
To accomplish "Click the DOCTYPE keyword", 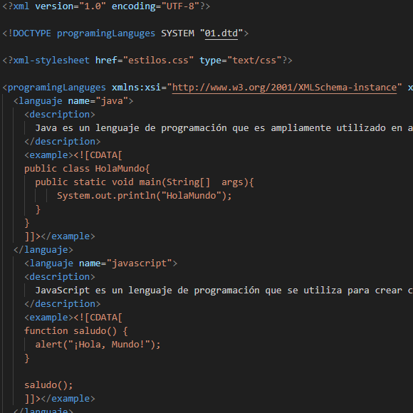I will (x=31, y=33).
